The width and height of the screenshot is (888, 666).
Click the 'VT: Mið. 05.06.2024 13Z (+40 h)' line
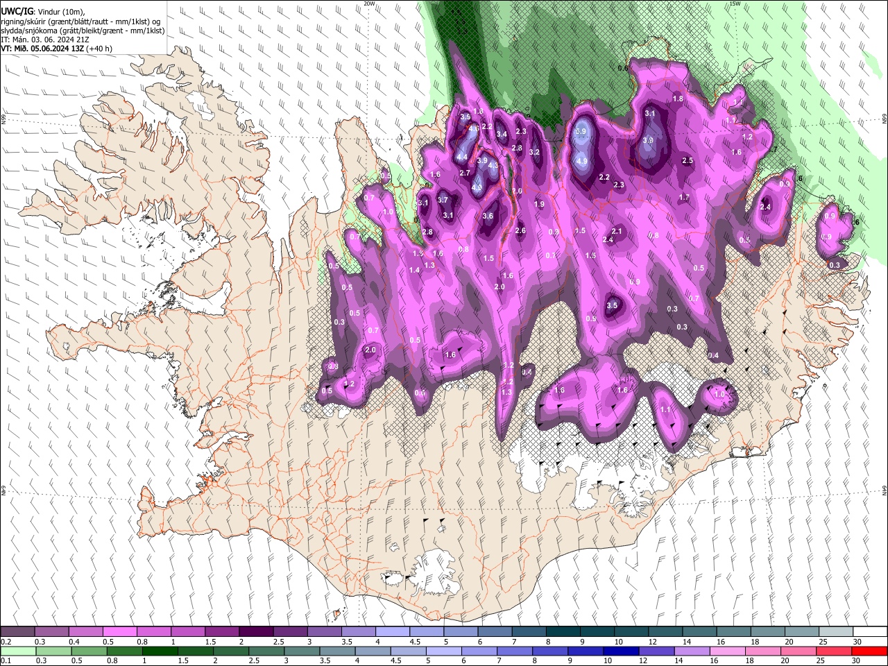(56, 49)
